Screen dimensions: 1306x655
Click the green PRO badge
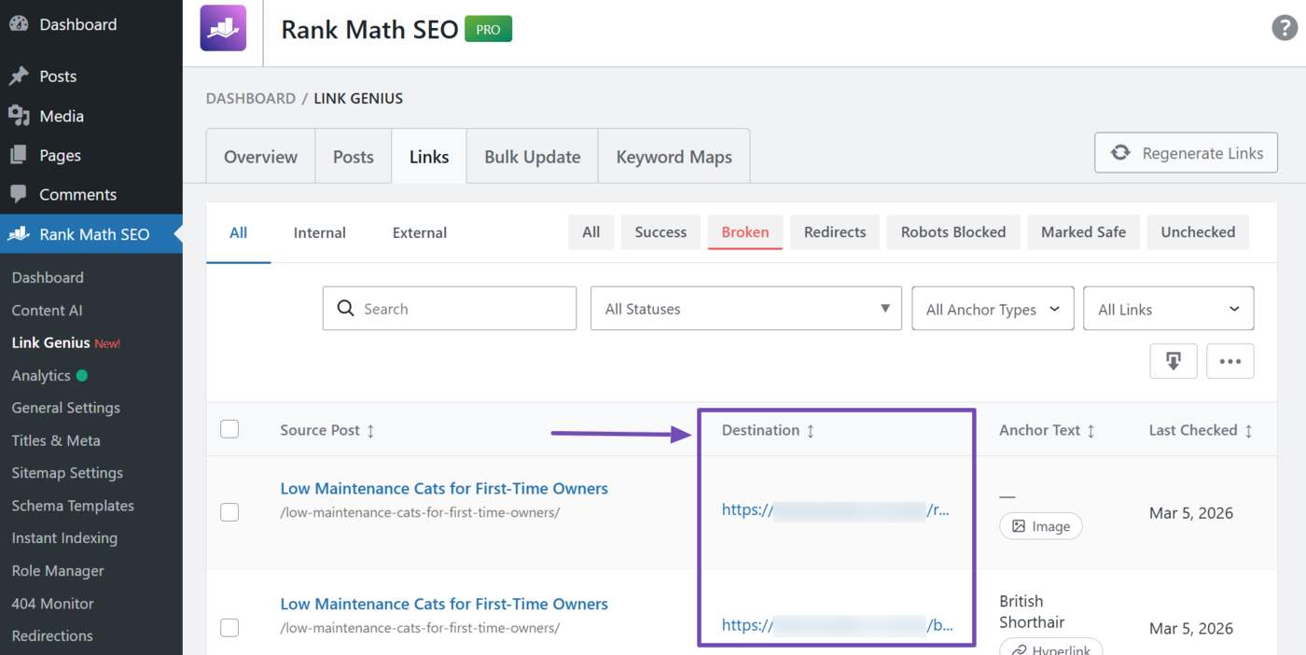tap(489, 29)
